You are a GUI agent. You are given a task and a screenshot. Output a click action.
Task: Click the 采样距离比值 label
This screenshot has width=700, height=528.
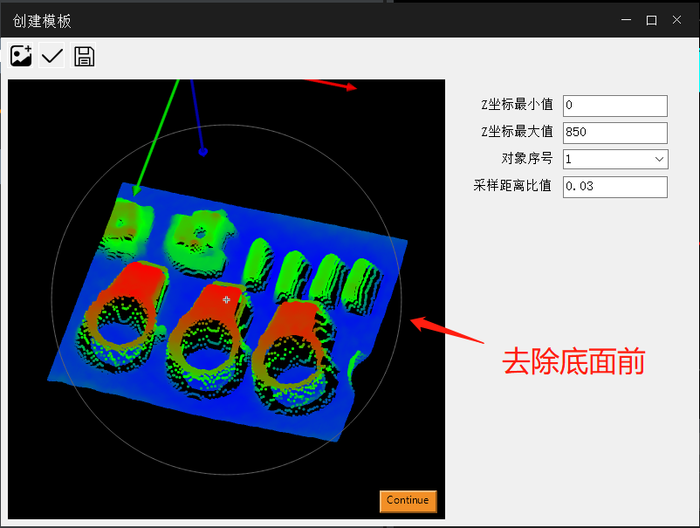pos(512,185)
